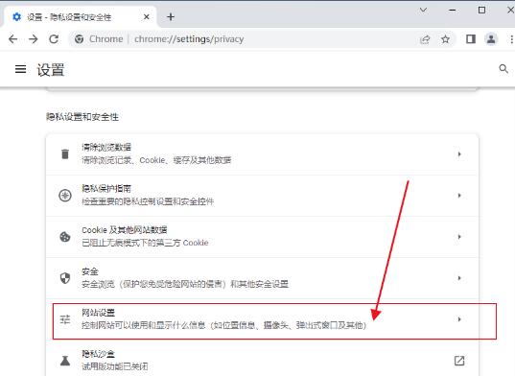515x376 pixels.
Task: Reload the current page
Action: 54,39
